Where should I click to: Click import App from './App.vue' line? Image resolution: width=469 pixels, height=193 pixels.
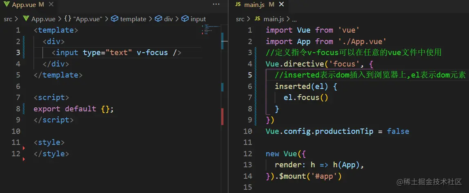[326, 42]
